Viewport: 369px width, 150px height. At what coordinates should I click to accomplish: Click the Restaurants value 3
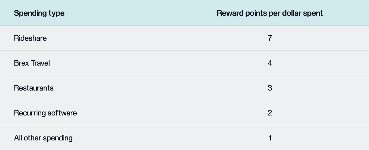coord(270,88)
